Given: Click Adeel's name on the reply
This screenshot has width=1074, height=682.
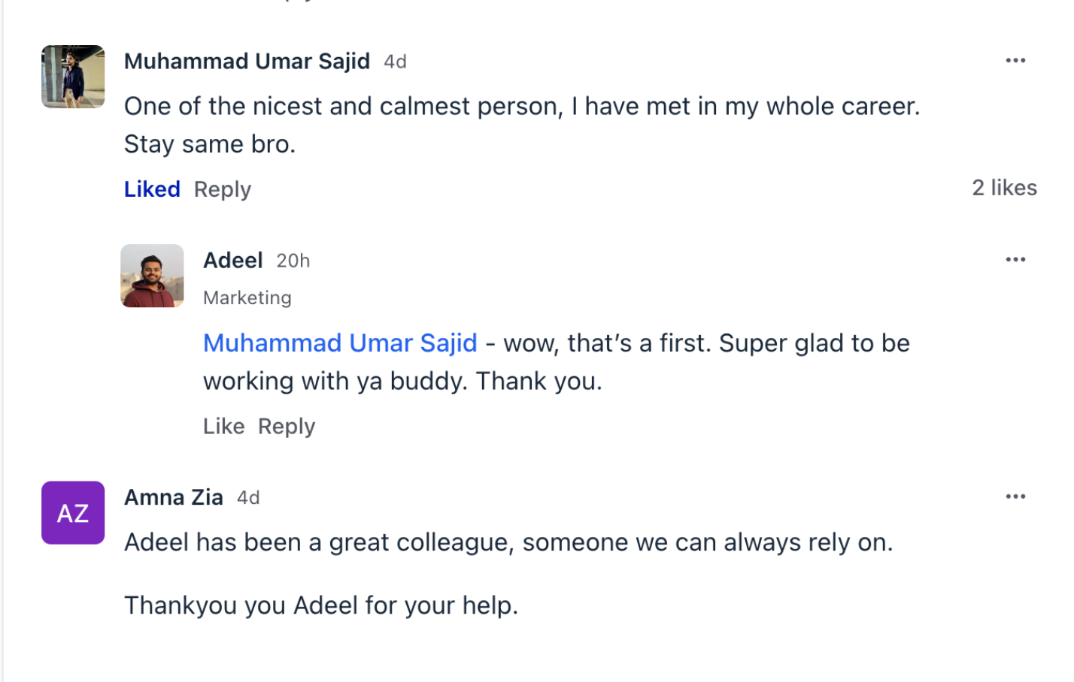Looking at the screenshot, I should (233, 261).
